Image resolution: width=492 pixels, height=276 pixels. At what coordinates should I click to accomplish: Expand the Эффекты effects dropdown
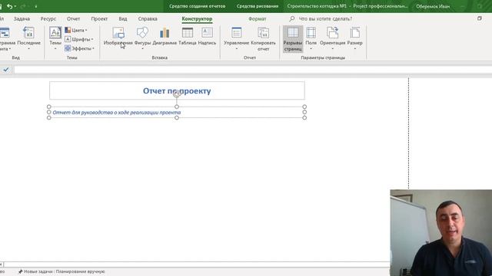pyautogui.click(x=79, y=48)
